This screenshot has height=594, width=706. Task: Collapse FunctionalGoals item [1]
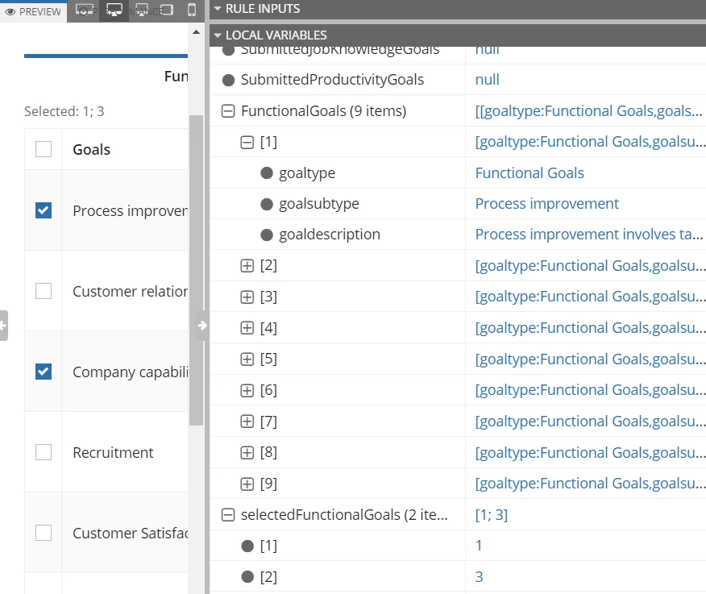pos(247,143)
